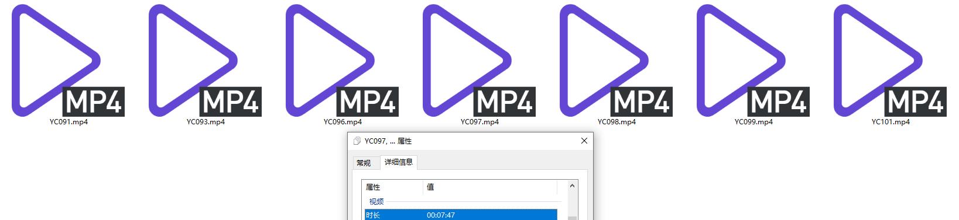Click the YC096.mp4 file icon
959x220 pixels.
[342, 60]
